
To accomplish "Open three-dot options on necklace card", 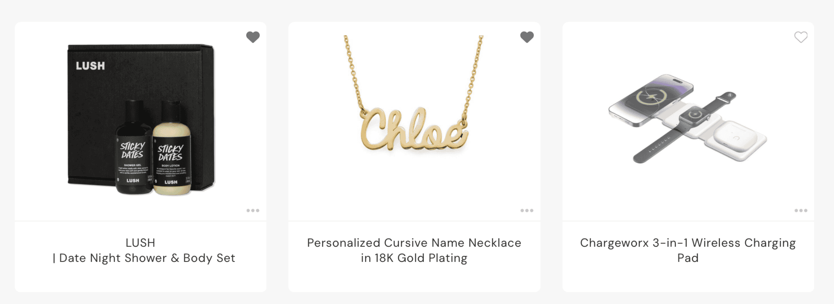I will [527, 210].
